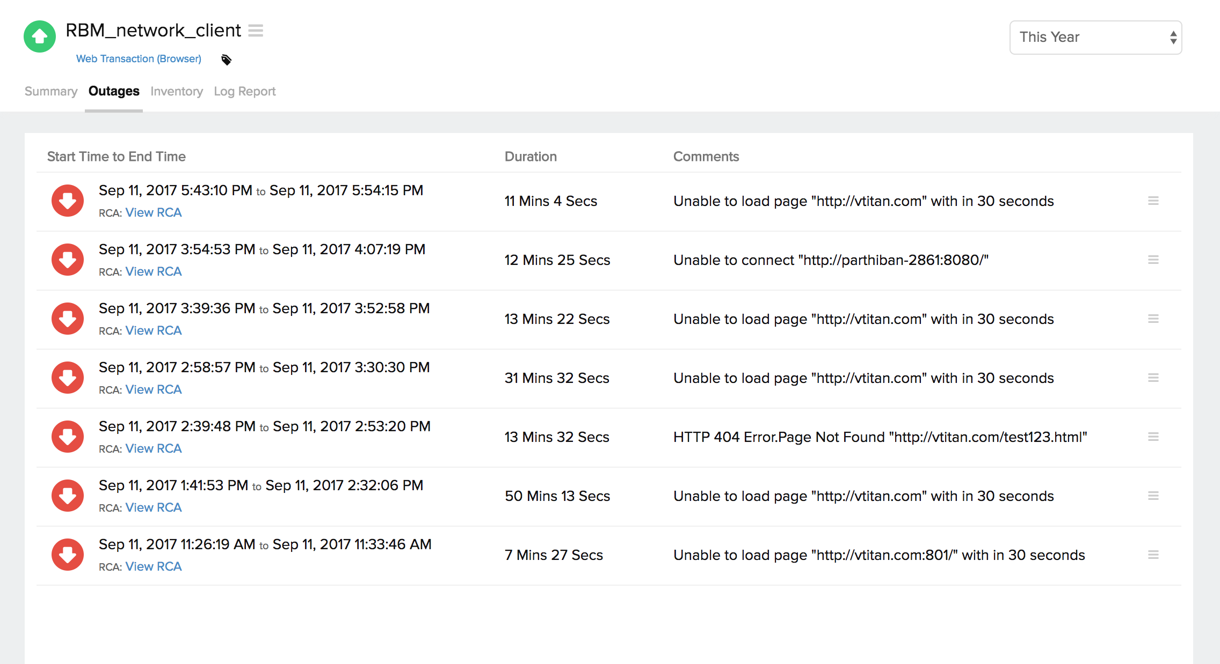
Task: Click red down icon for 11:26:19 AM outage
Action: coord(68,555)
